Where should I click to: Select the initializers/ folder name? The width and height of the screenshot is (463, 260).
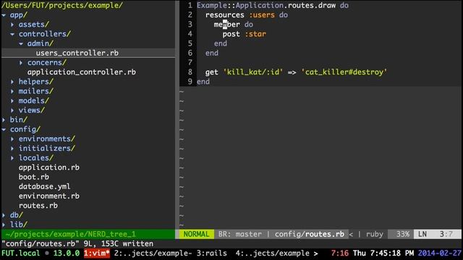pos(47,149)
